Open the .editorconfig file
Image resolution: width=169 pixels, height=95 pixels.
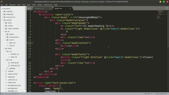click(12, 74)
